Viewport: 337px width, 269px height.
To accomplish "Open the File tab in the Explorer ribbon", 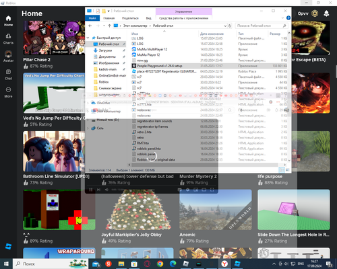I will (x=92, y=18).
